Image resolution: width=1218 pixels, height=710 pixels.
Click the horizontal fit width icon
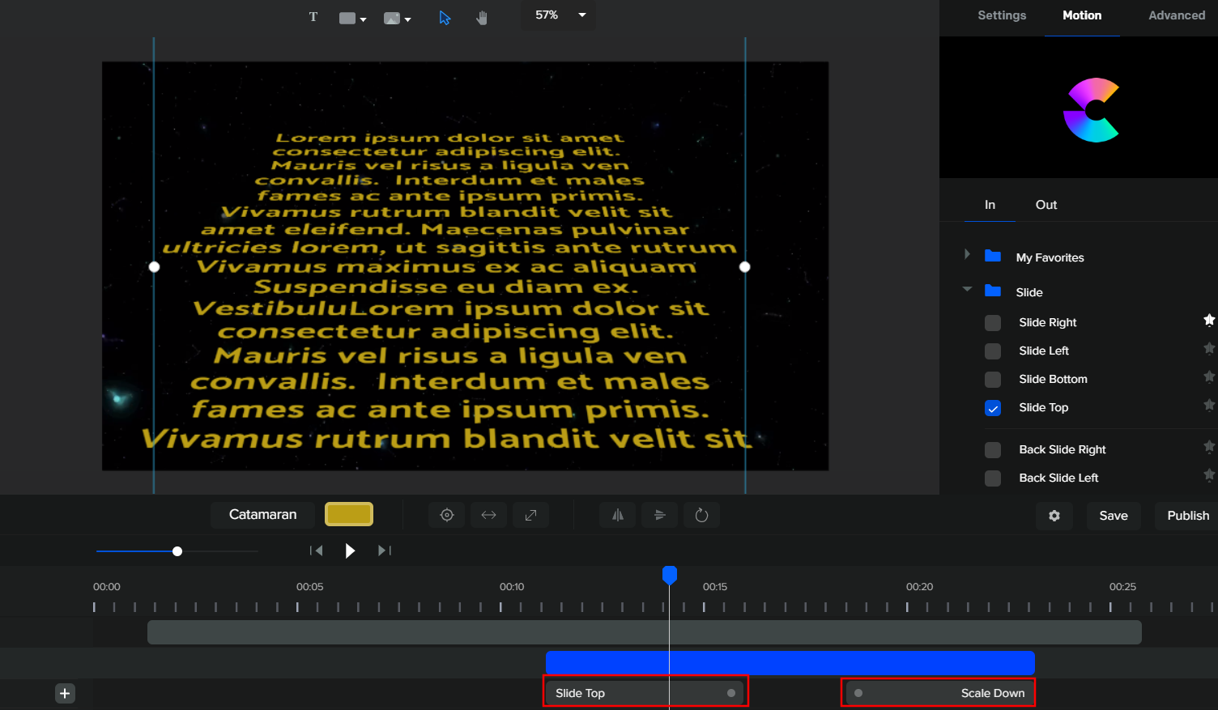pyautogui.click(x=489, y=515)
